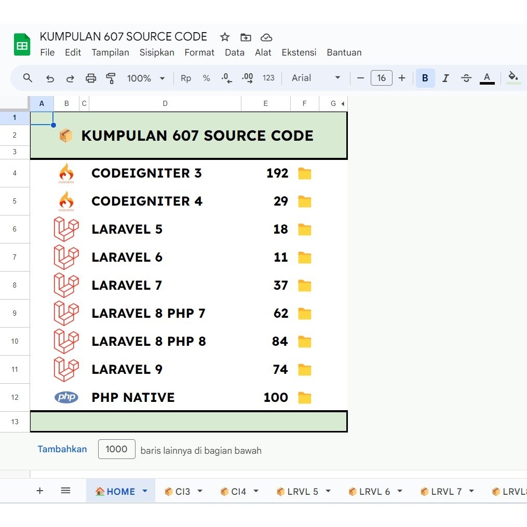Format as percent
Viewport: 527px width, 527px height.
point(206,78)
